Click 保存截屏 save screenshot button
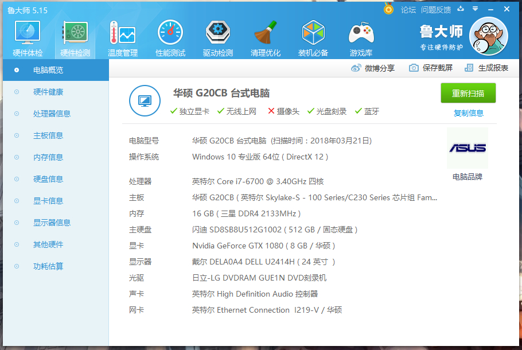This screenshot has width=522, height=350. (x=431, y=68)
